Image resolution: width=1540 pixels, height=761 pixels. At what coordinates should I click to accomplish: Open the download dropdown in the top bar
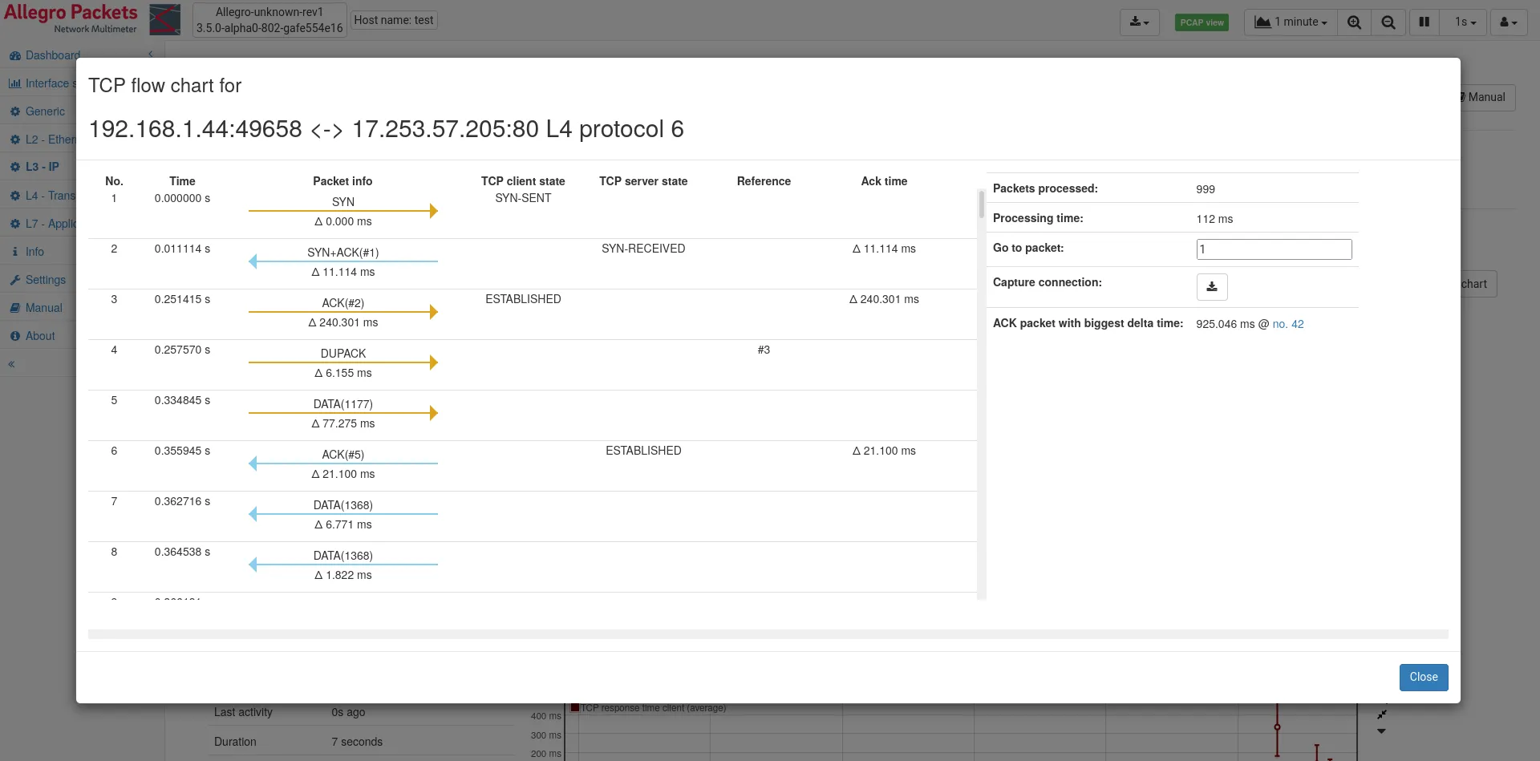(x=1139, y=22)
